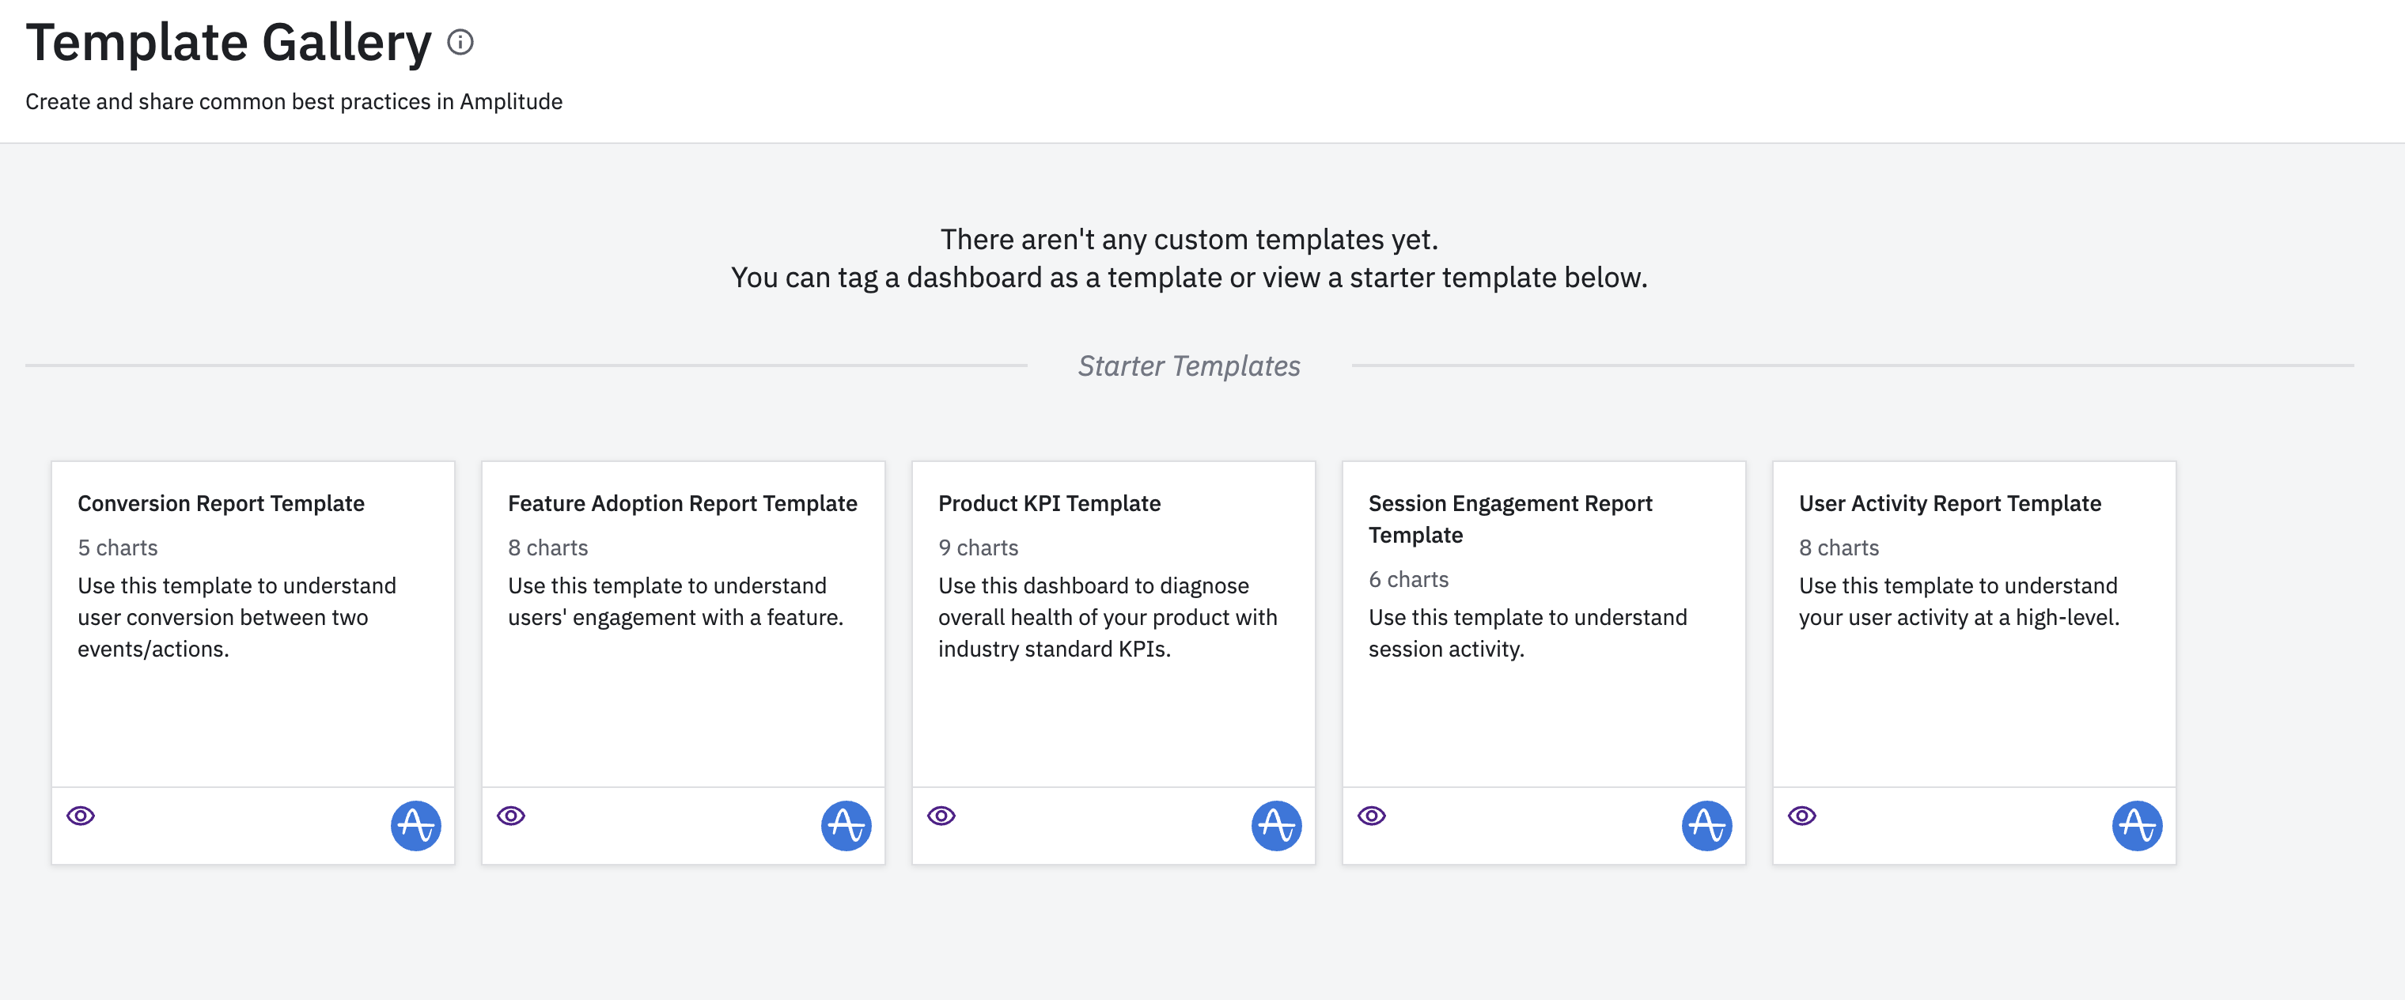Screen dimensions: 2405x1000
Task: Open the Product KPI Template title
Action: click(1049, 503)
